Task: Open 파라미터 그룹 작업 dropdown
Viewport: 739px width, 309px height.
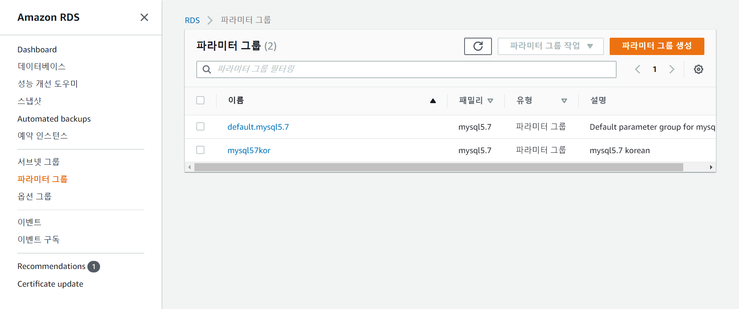Action: [550, 46]
